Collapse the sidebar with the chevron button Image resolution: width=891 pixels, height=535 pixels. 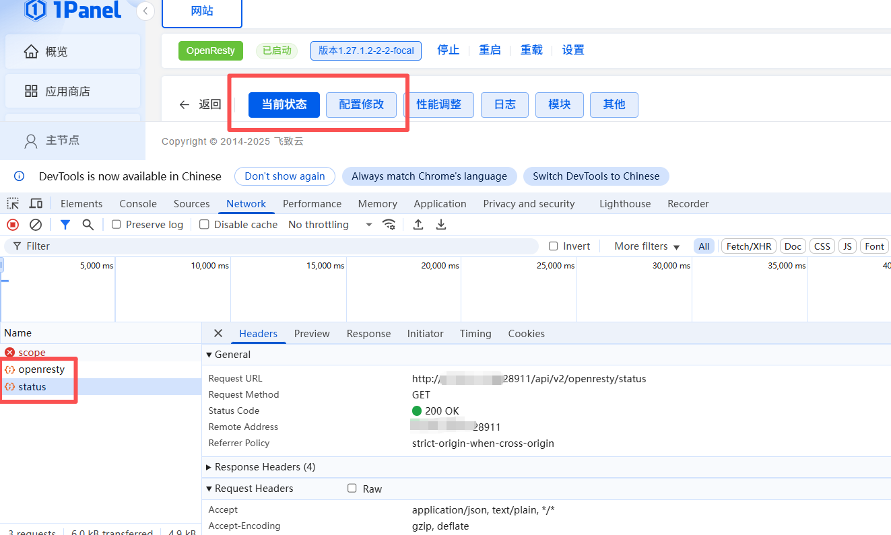click(145, 11)
